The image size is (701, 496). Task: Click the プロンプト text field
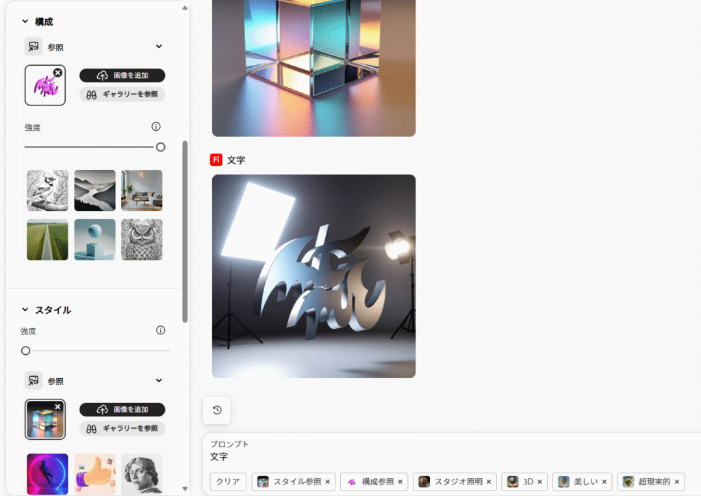point(452,457)
